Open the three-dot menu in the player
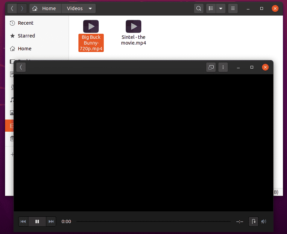The width and height of the screenshot is (287, 234). coord(223,67)
